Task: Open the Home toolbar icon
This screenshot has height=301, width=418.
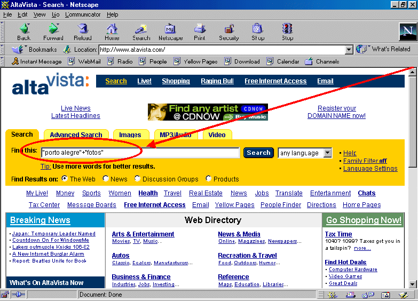Action: click(x=112, y=29)
